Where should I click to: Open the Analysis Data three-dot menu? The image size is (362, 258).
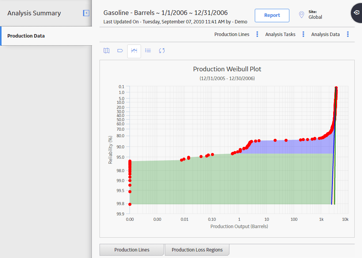tap(348, 35)
